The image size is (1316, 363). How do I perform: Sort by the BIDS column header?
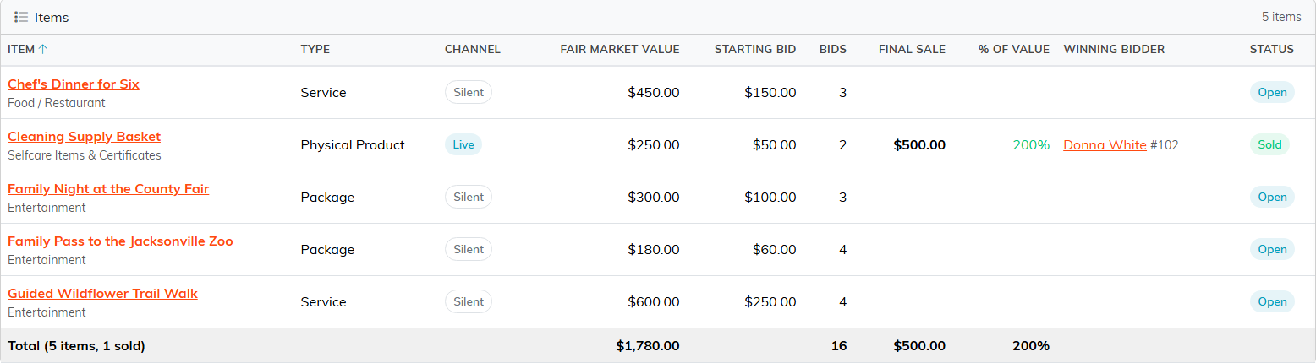[833, 49]
